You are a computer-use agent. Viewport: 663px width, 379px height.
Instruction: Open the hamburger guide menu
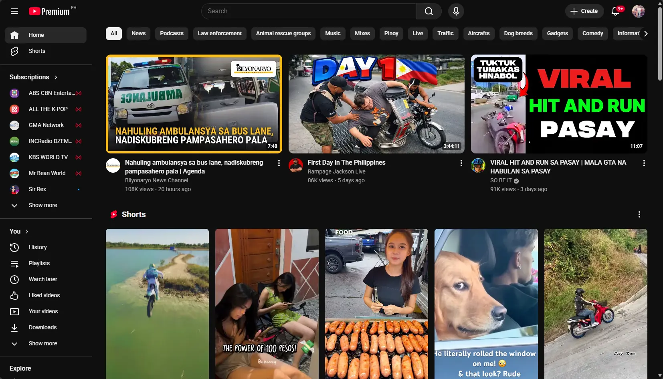pos(14,11)
